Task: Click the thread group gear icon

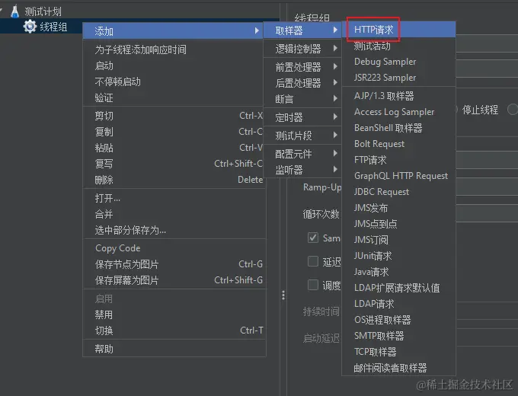Action: tap(30, 27)
